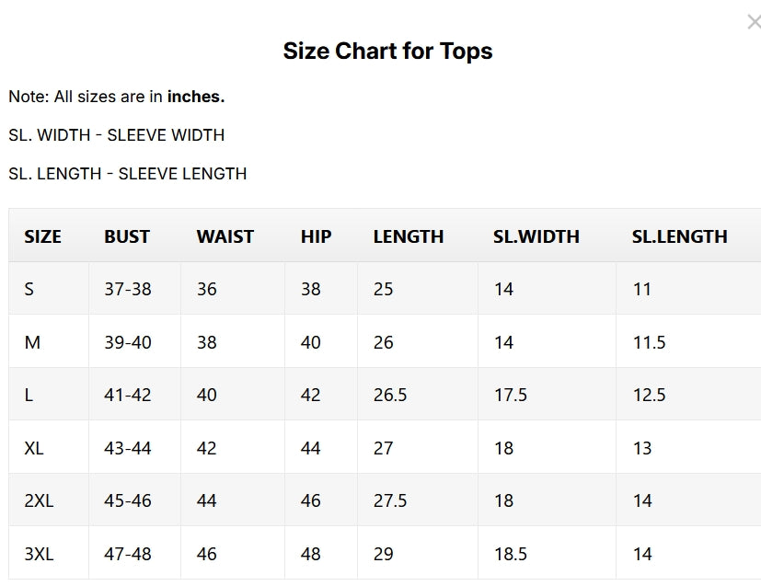
Task: Click the bold word inches in note
Action: click(x=196, y=97)
